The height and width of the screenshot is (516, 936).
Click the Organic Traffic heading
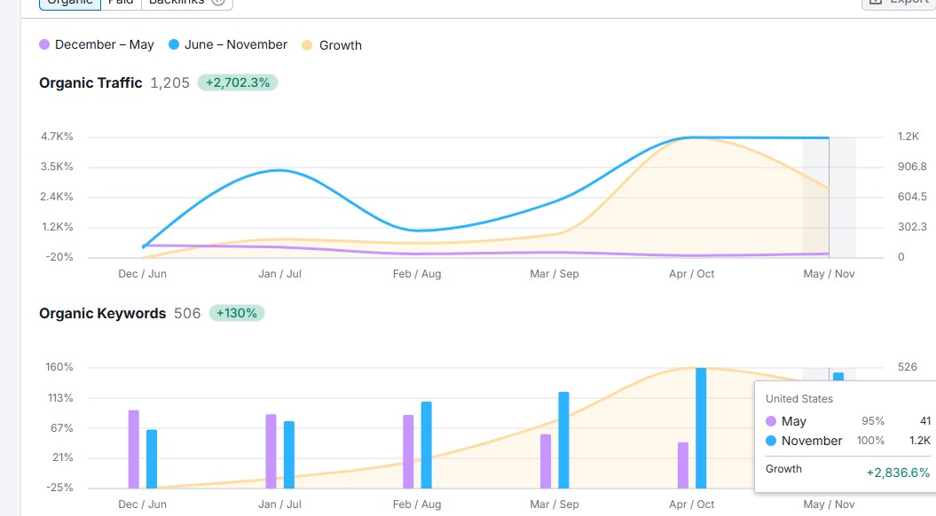90,82
